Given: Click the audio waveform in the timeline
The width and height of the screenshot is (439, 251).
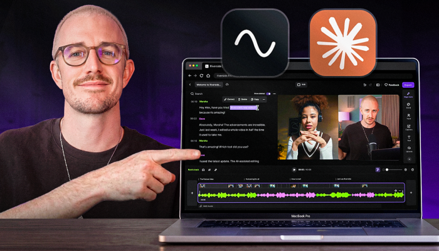Looking at the screenshot, I should [301, 195].
